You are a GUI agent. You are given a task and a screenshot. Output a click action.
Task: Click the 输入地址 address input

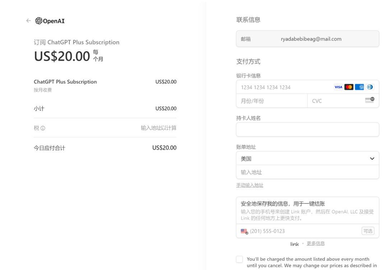[307, 172]
